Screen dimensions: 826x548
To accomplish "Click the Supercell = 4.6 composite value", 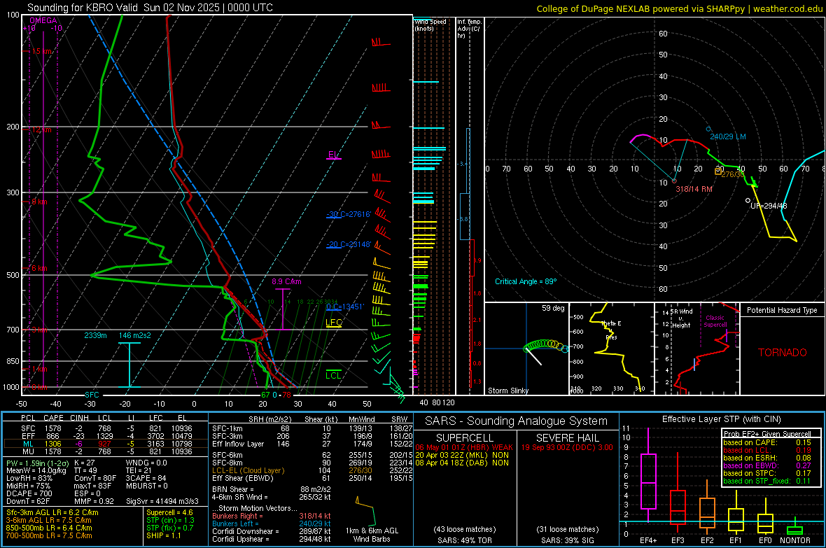I will click(x=169, y=513).
